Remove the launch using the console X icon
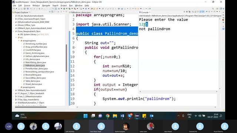The height and width of the screenshot is (133, 237). click(187, 11)
